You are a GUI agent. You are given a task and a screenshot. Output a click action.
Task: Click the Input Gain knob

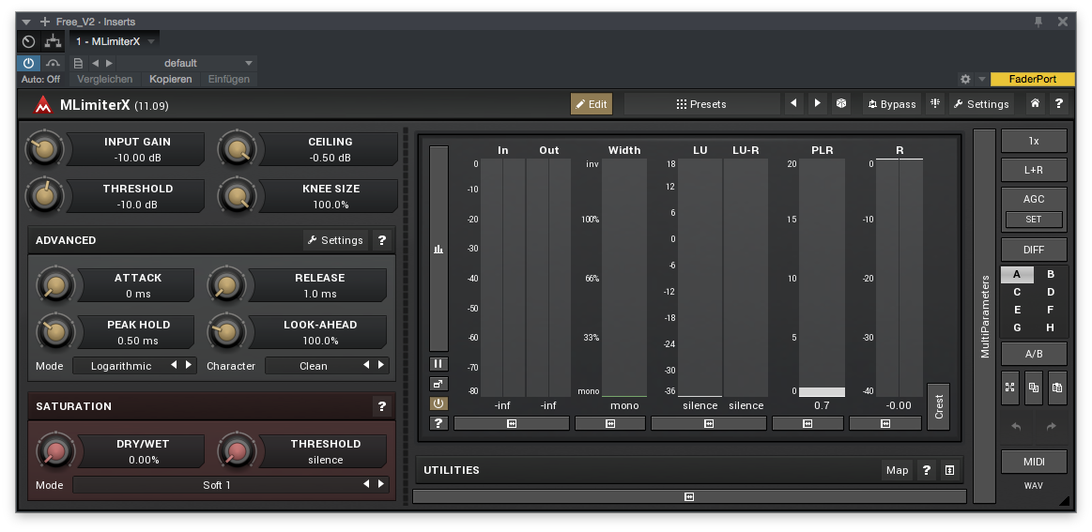tap(44, 149)
